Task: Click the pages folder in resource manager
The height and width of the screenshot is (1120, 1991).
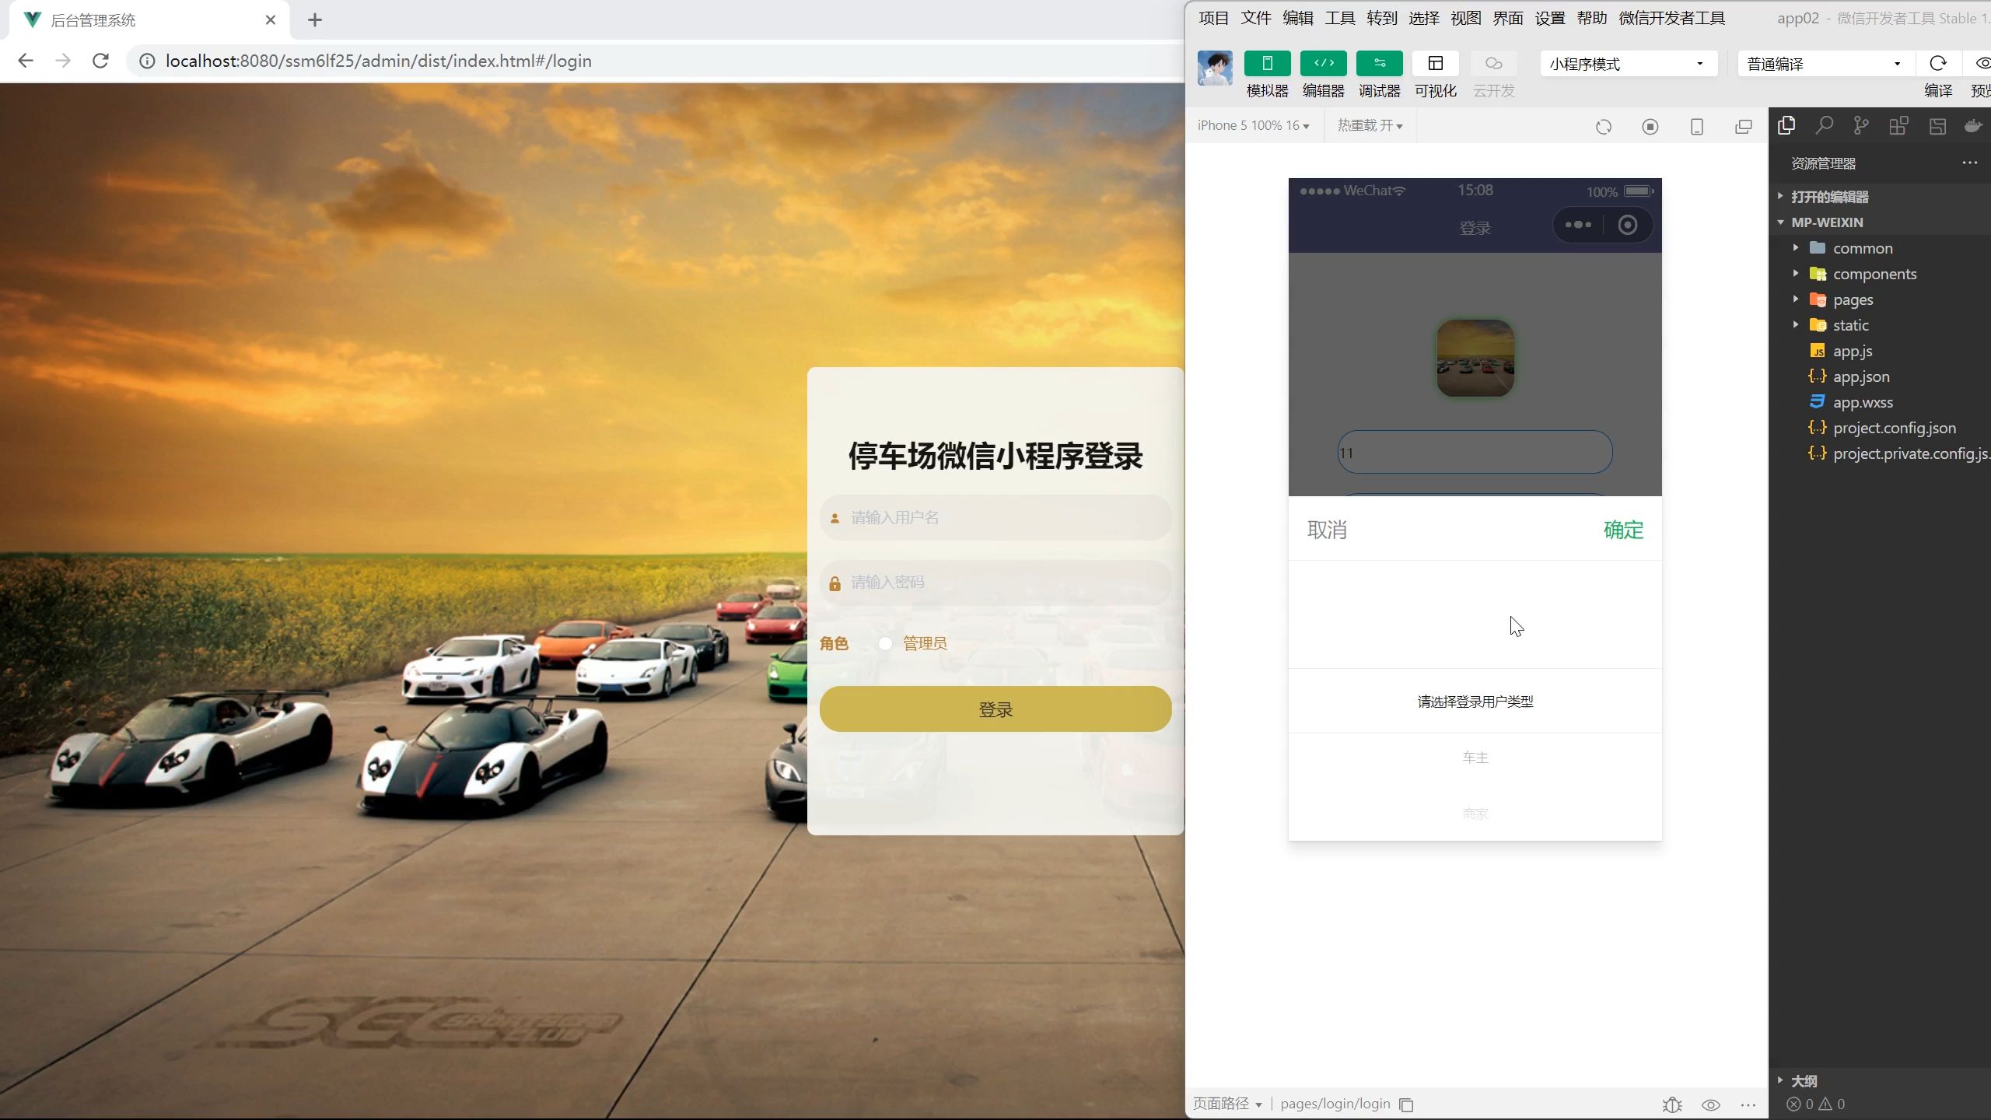Action: (x=1853, y=299)
